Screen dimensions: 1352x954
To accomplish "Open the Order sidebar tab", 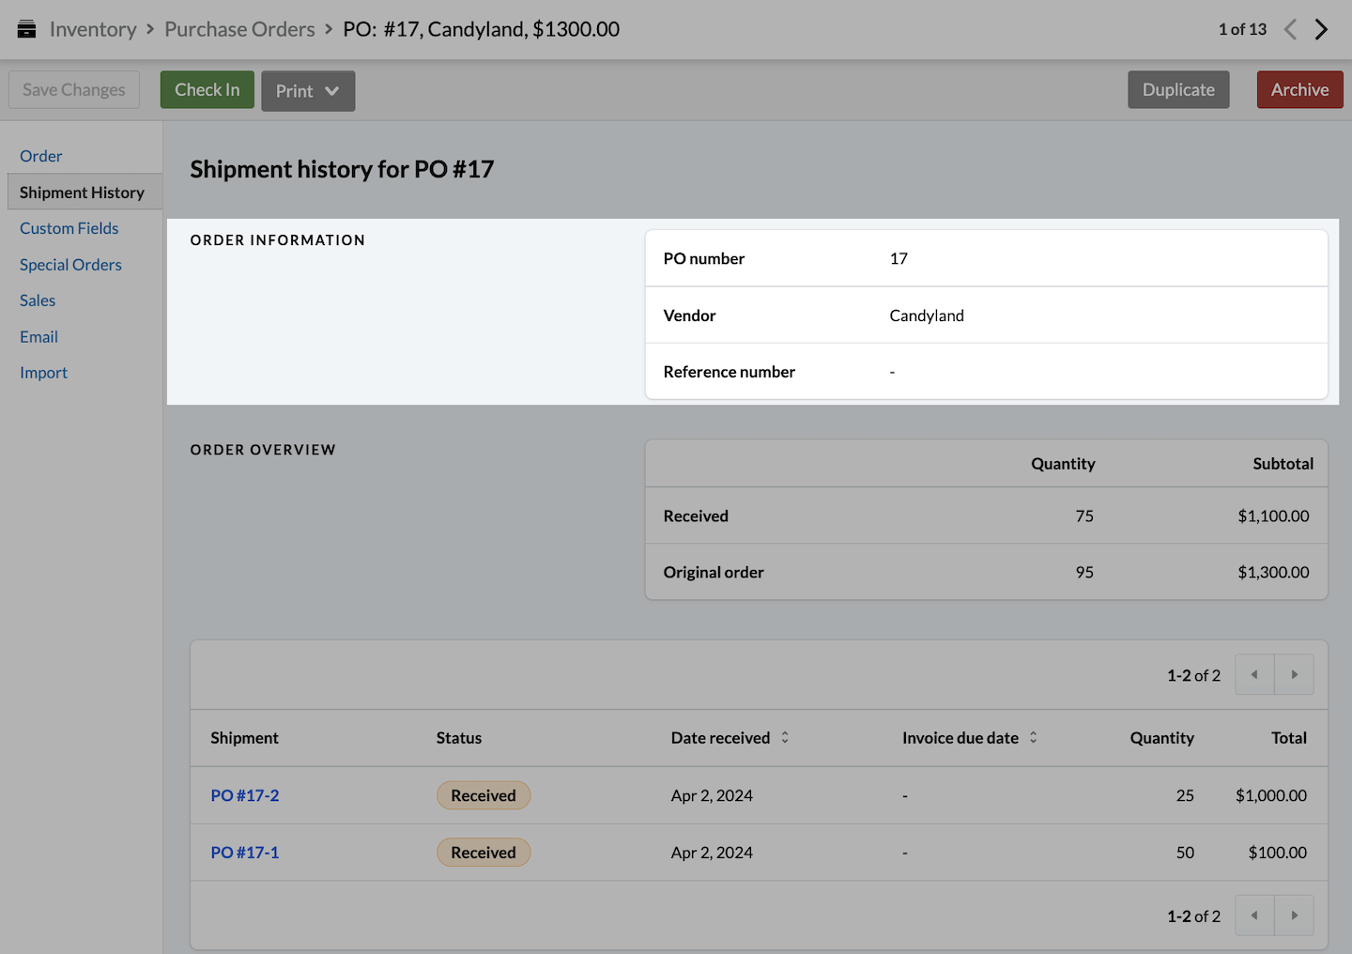I will tap(41, 156).
